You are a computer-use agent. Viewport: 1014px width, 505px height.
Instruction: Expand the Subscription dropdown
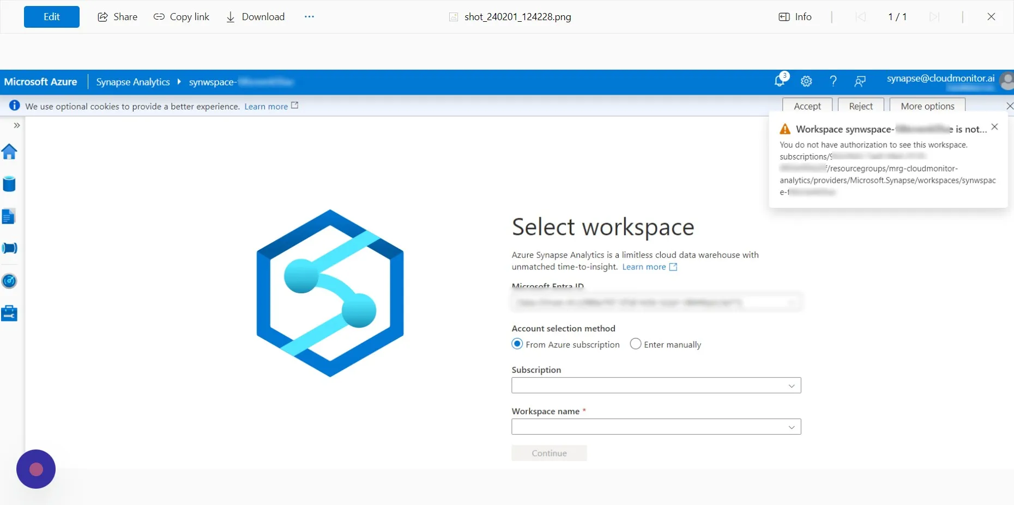(656, 385)
